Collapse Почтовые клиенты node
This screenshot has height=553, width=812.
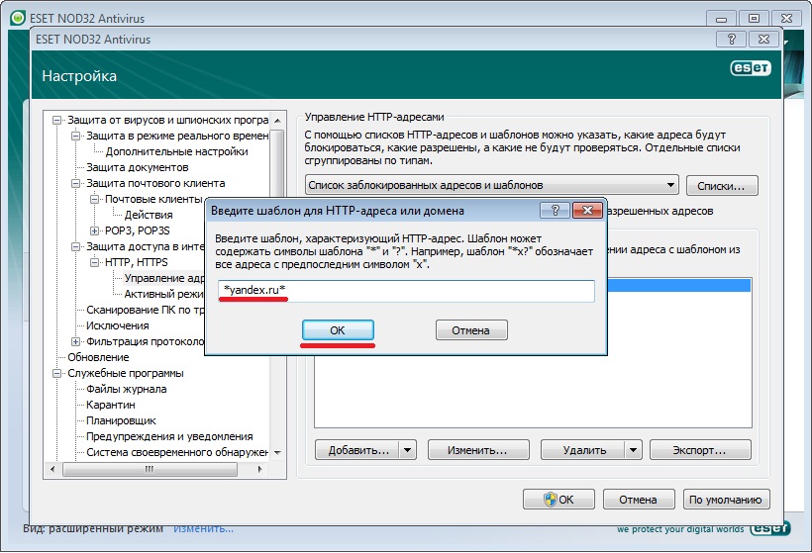(94, 199)
